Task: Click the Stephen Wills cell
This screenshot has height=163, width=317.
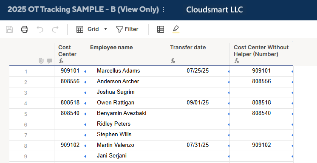Action: (126, 135)
